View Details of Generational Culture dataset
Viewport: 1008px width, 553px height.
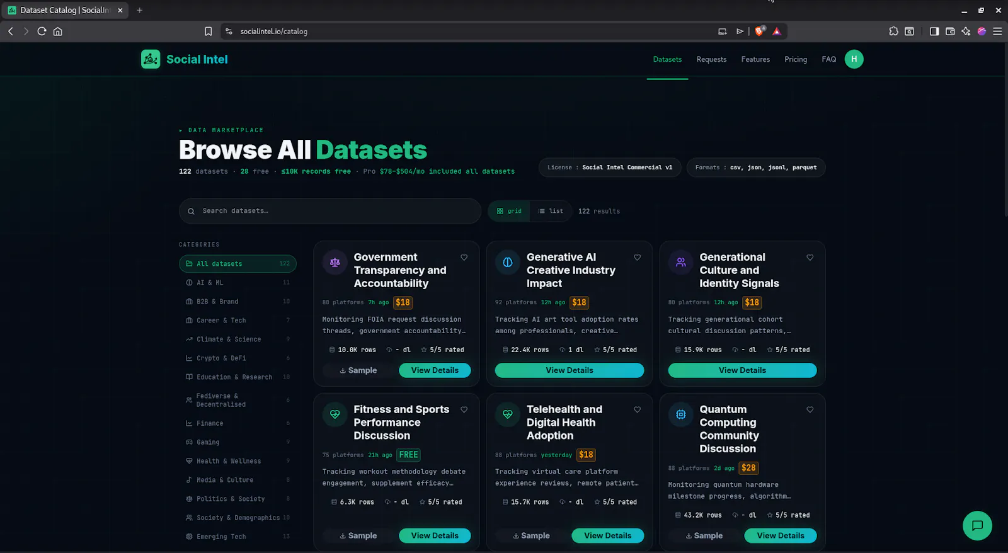click(x=742, y=370)
